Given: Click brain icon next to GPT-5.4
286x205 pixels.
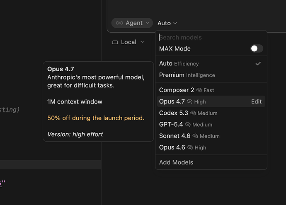Looking at the screenshot, I should tap(188, 125).
